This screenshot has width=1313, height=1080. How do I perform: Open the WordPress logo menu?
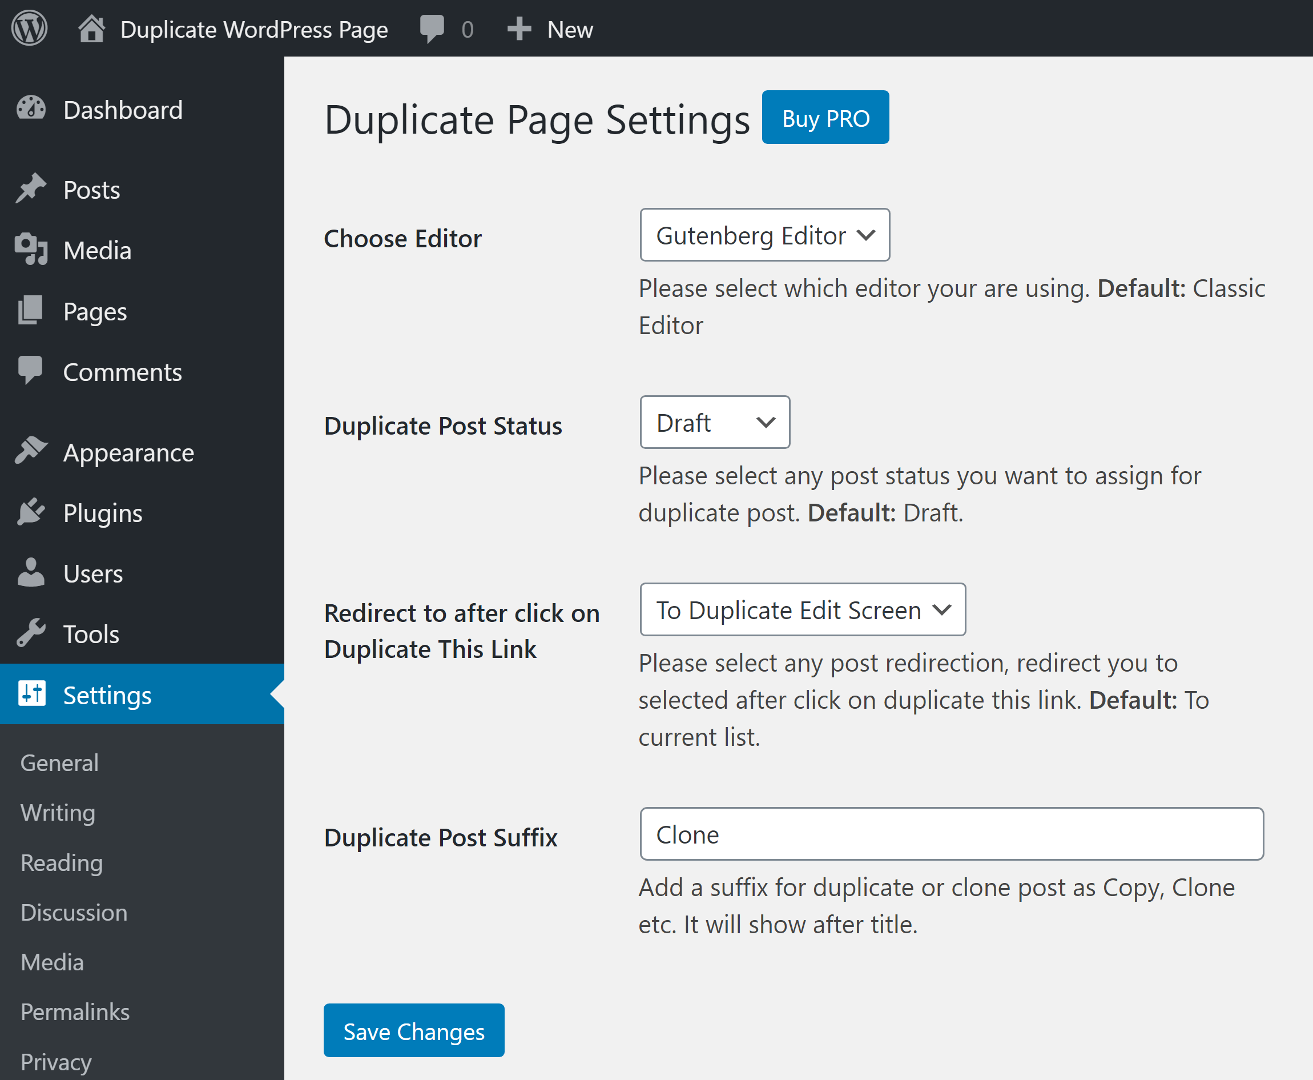[x=29, y=28]
